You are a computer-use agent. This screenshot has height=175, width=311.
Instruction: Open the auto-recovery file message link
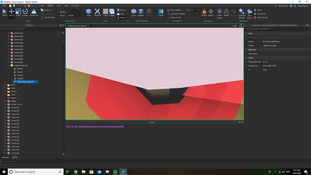point(95,126)
